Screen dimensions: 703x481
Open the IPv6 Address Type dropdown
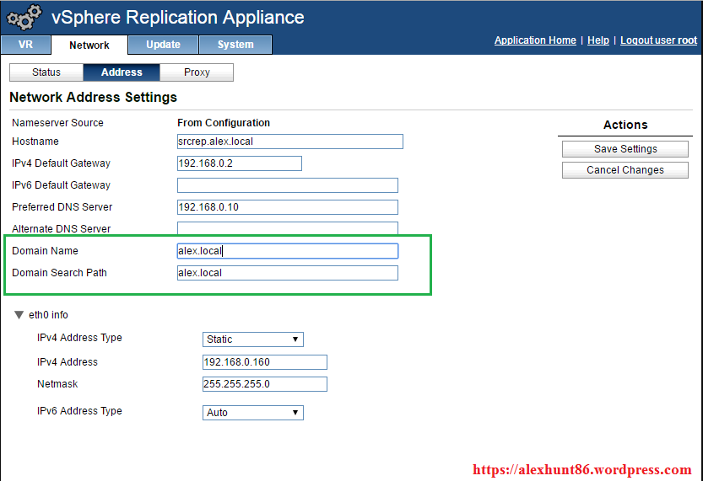[x=253, y=413]
